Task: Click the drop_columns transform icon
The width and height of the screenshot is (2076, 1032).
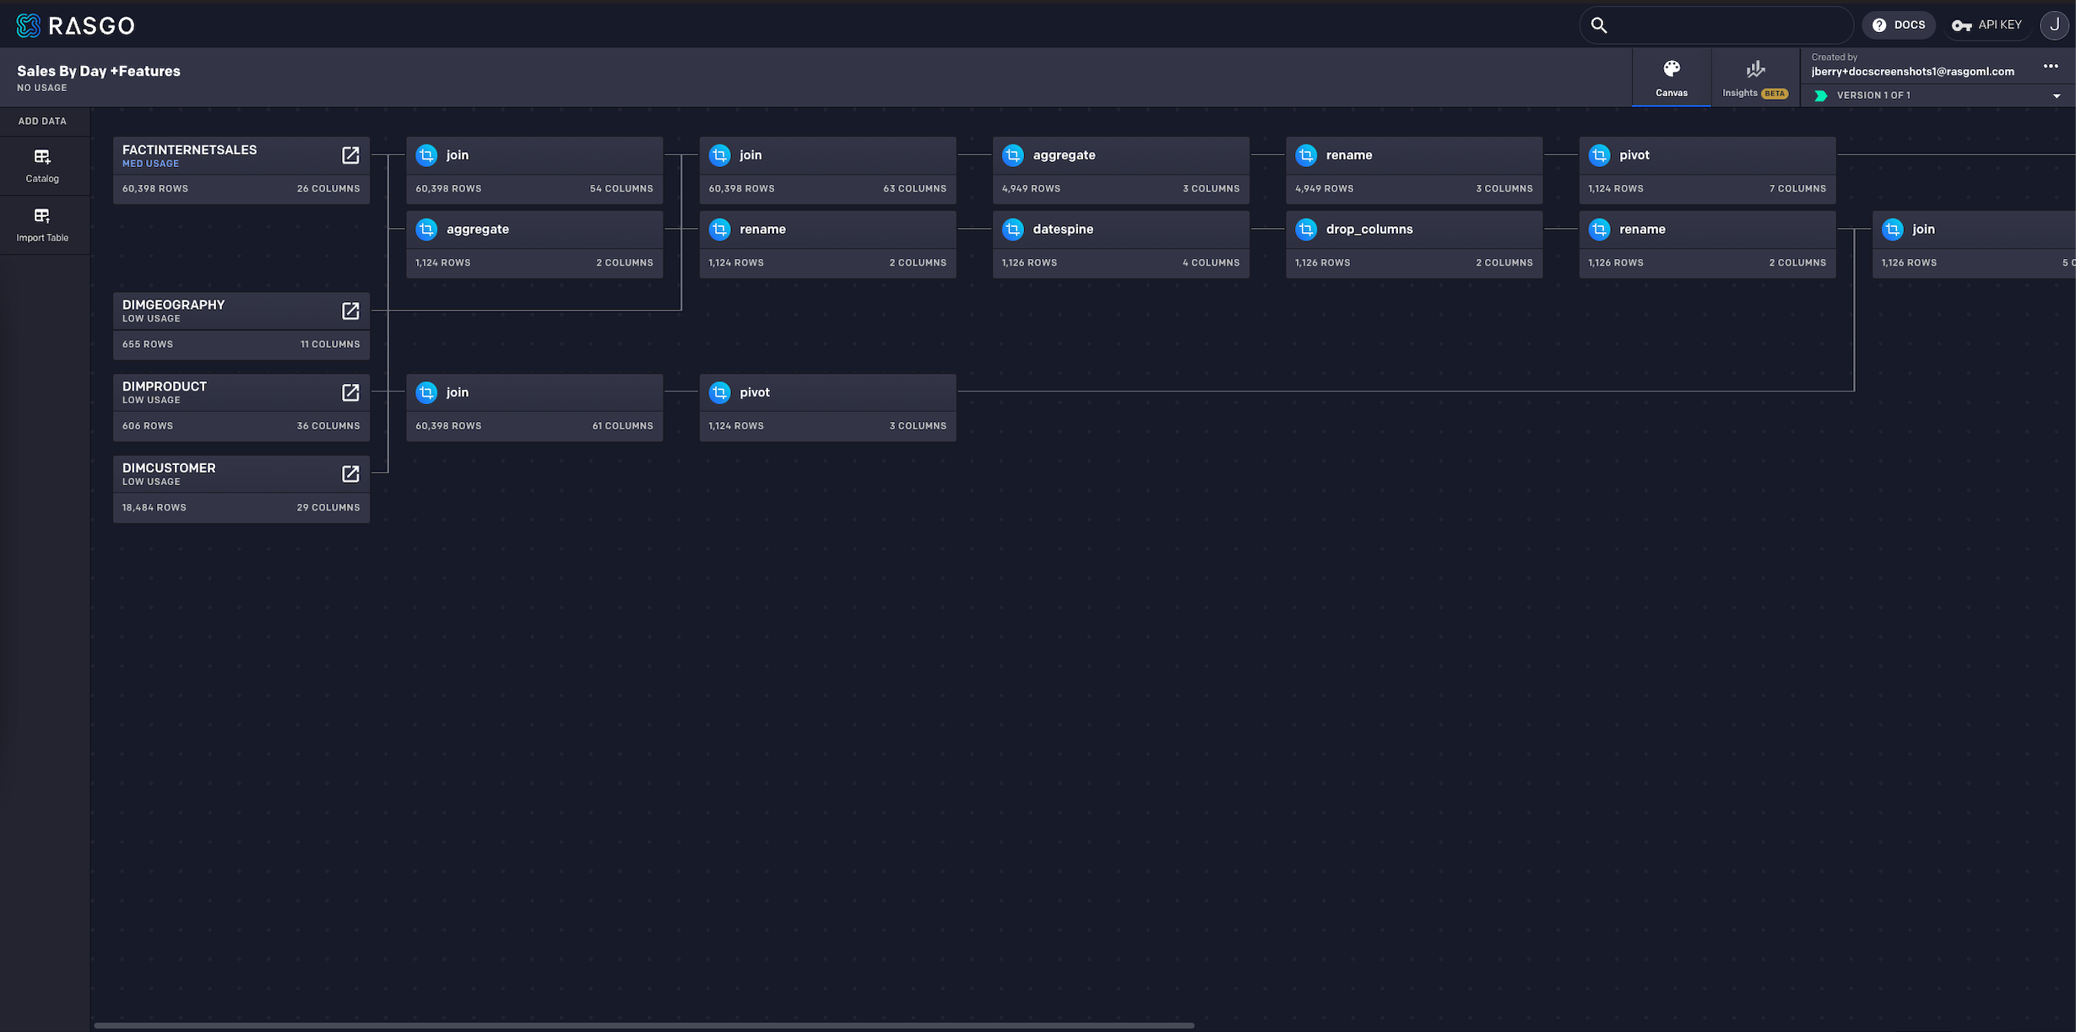Action: 1306,230
